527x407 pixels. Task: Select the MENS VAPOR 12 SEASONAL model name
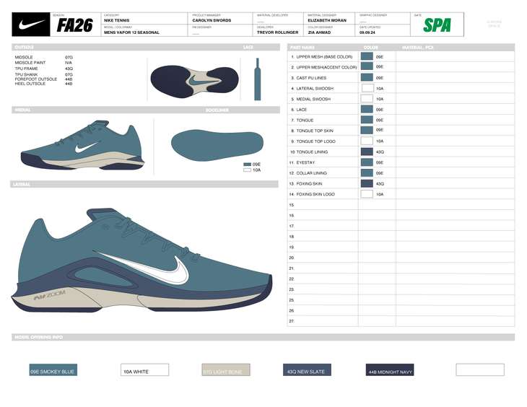[131, 32]
